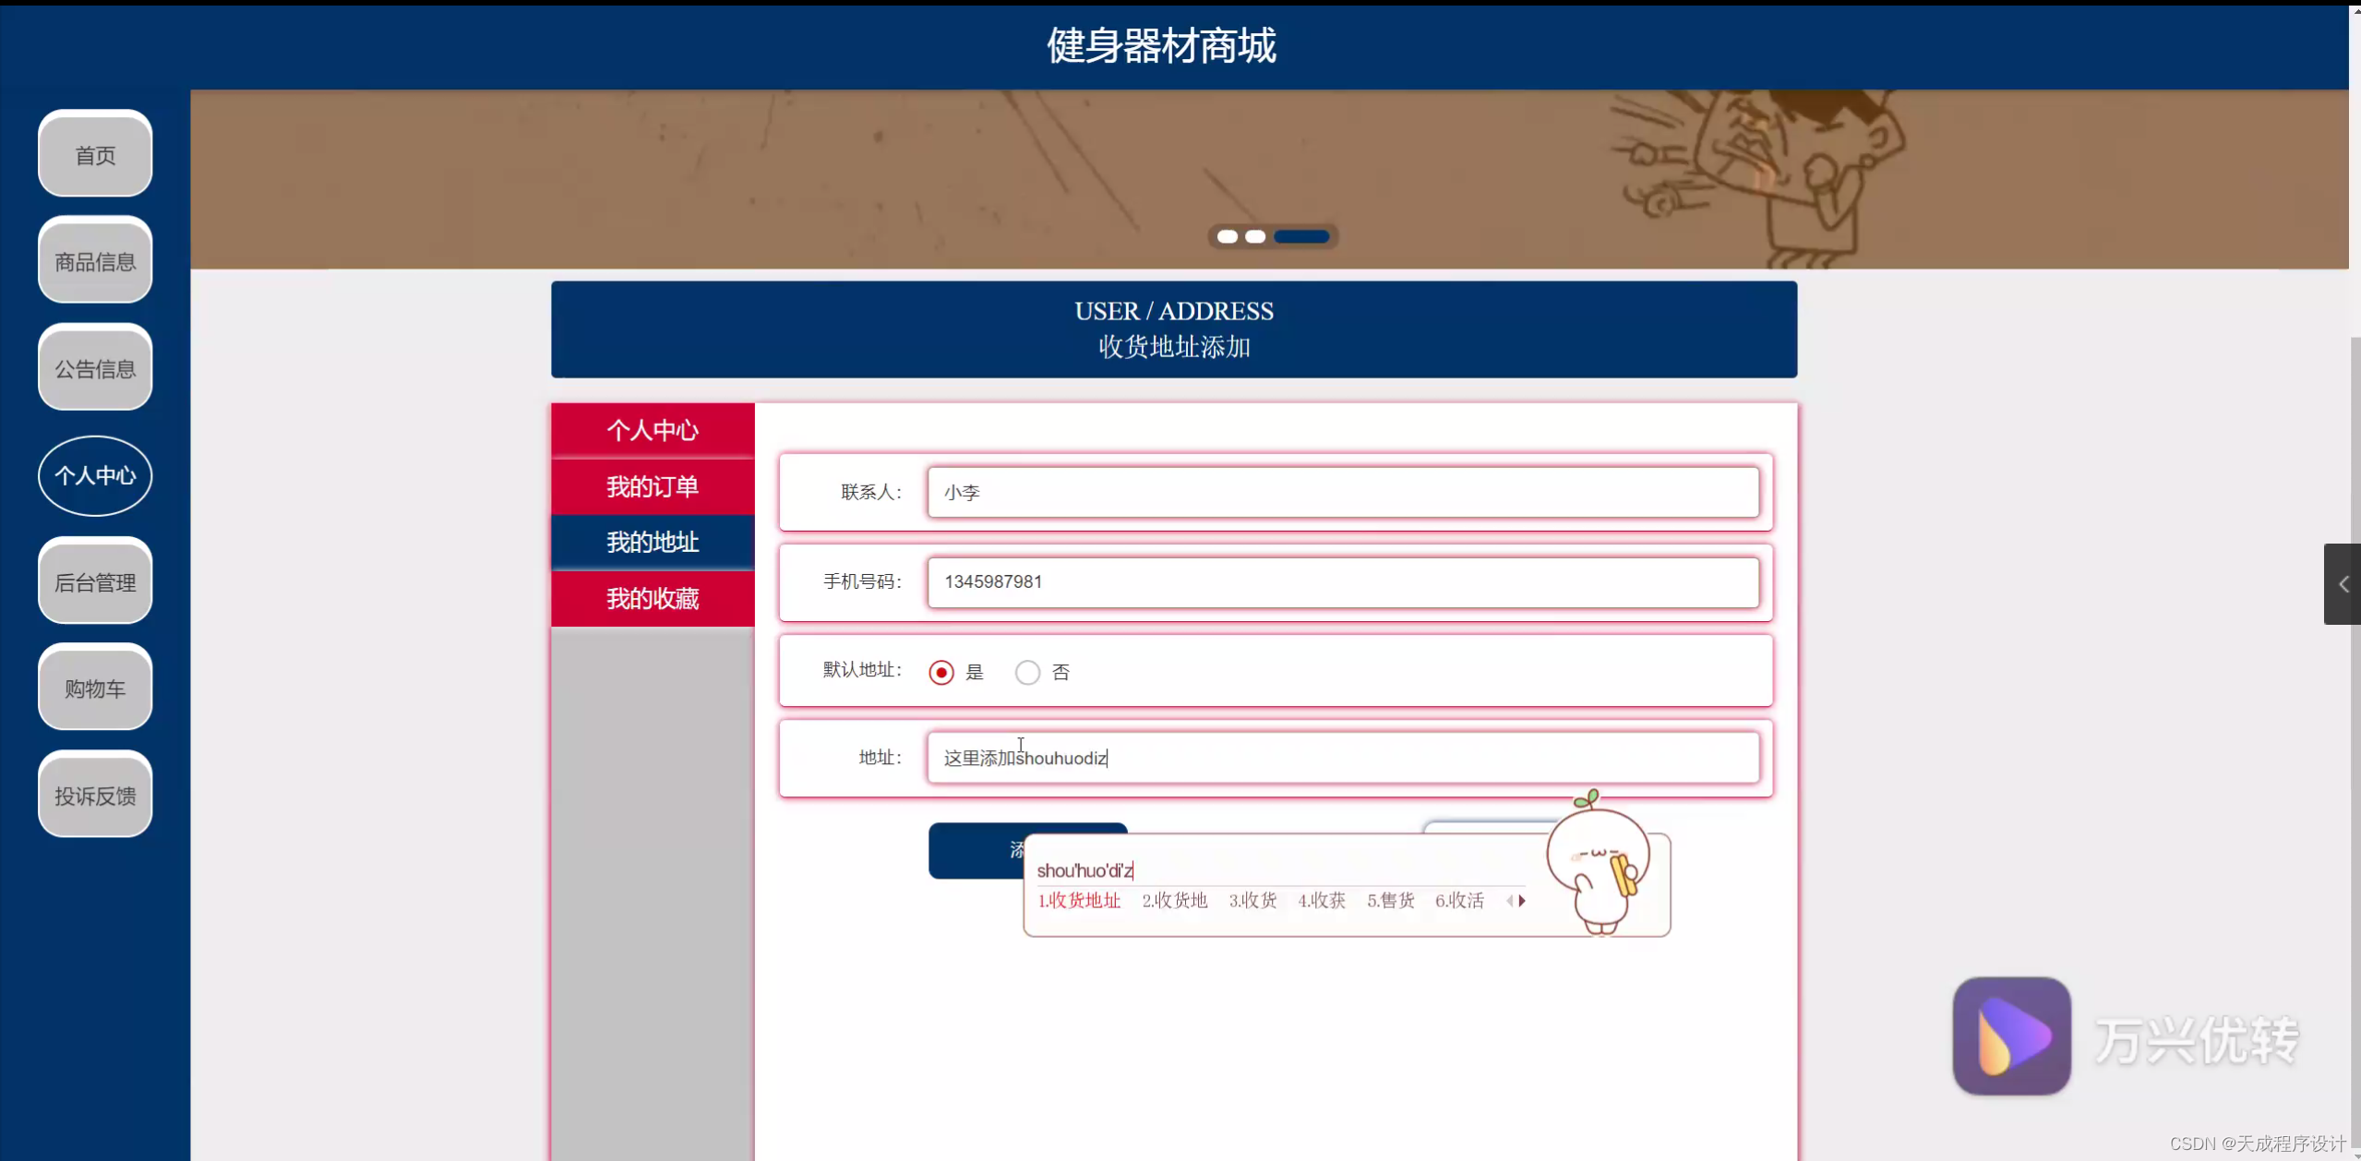The width and height of the screenshot is (2361, 1161).
Task: Toggle the second carousel indicator dot
Action: 1255,237
